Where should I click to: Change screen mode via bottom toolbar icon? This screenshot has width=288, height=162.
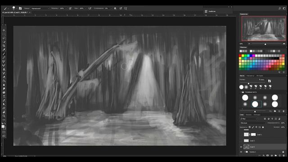(x=4, y=136)
